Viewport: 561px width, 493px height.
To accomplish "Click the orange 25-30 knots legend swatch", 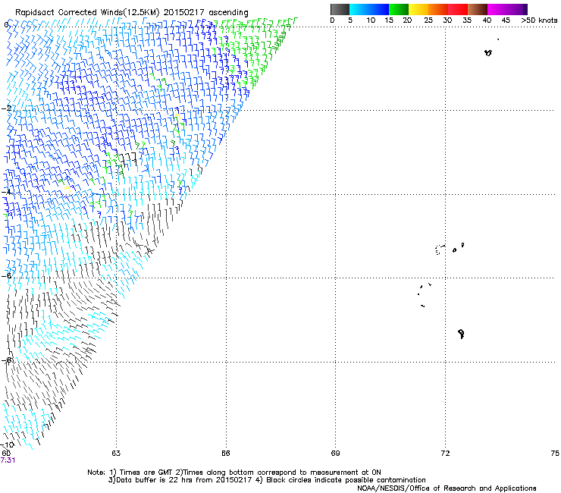I will [438, 9].
